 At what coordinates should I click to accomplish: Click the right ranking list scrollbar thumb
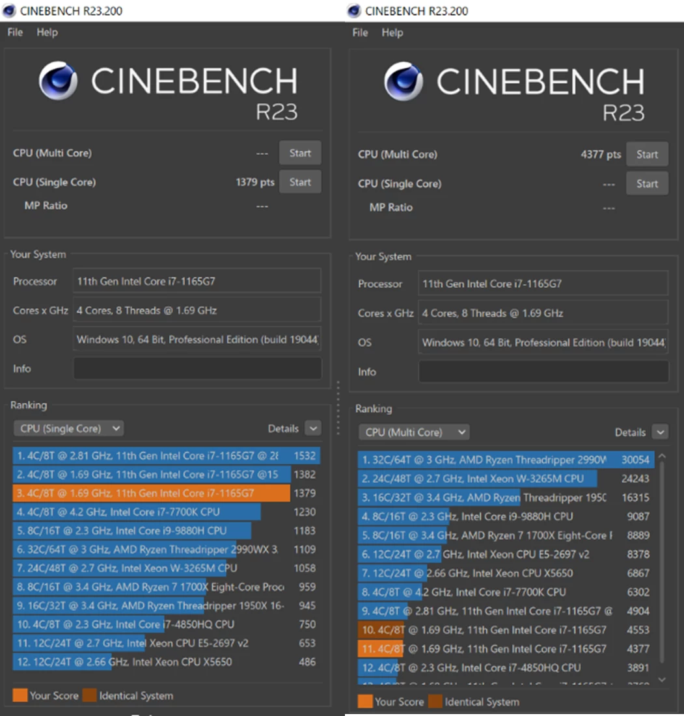click(662, 562)
